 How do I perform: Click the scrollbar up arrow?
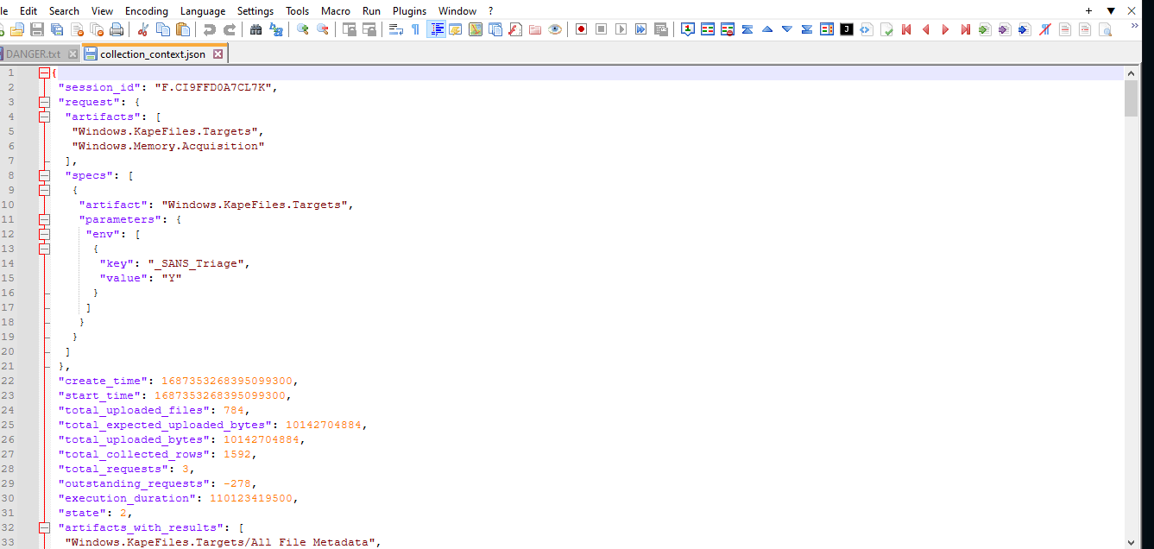click(x=1131, y=74)
